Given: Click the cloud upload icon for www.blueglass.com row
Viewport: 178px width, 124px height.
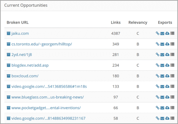Looking at the screenshot, I should click(x=167, y=97).
